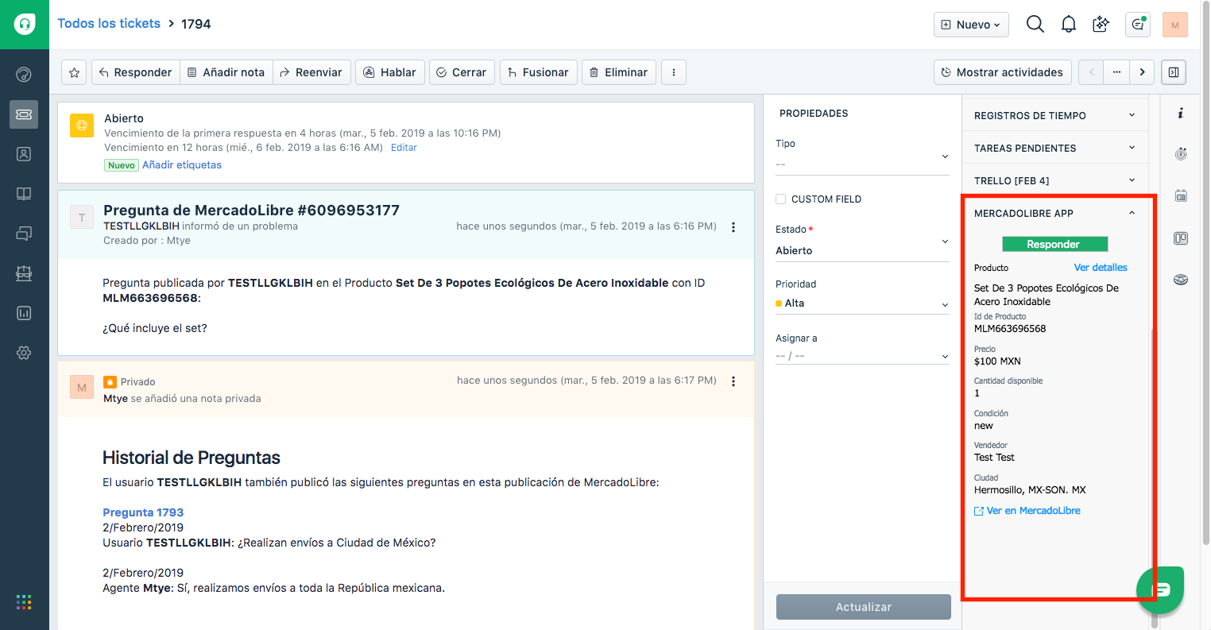Open the green chat widget bubble
The height and width of the screenshot is (630, 1211).
pyautogui.click(x=1160, y=589)
